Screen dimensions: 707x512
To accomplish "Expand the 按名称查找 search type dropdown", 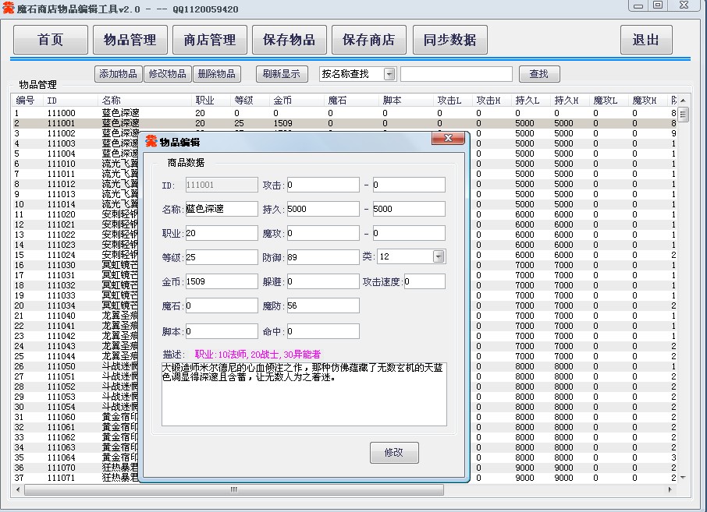I will pos(389,74).
